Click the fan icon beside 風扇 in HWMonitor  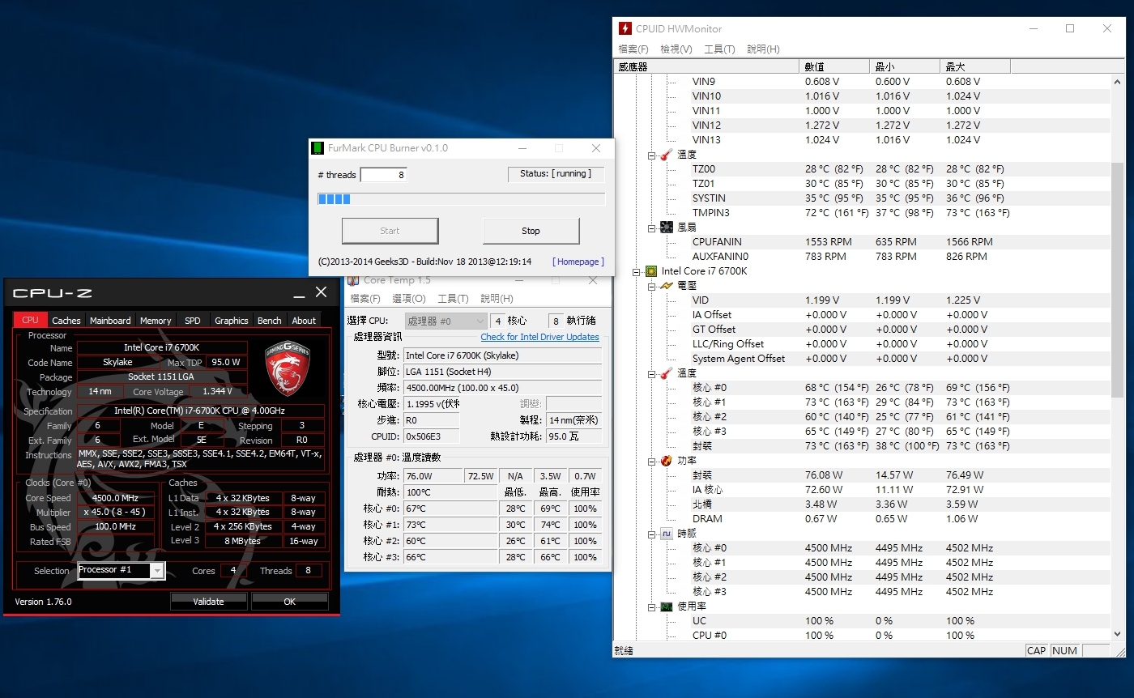click(x=667, y=228)
